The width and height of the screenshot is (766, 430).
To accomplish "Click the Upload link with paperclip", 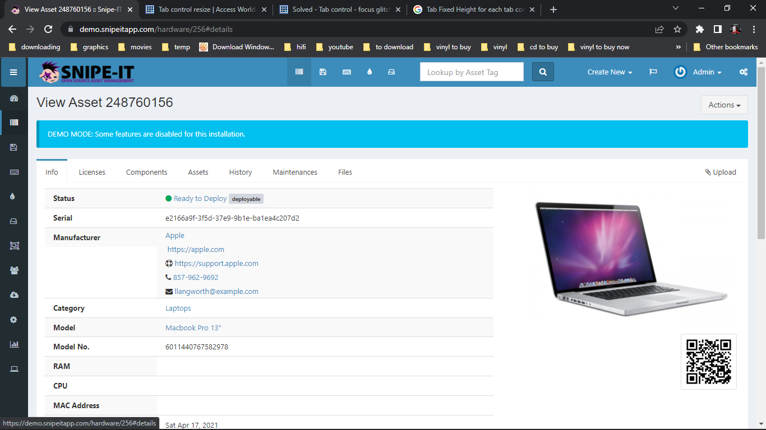I will [x=721, y=172].
